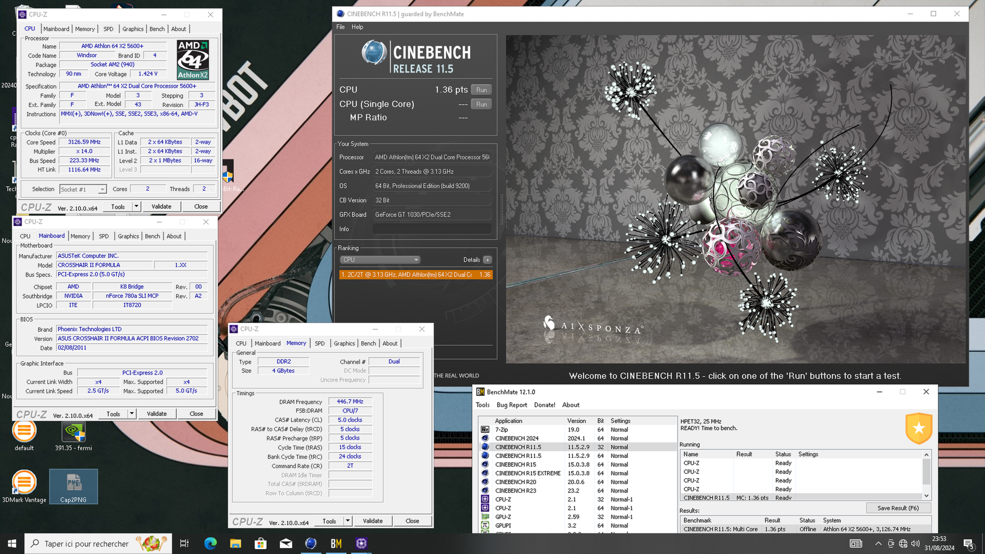
Task: Switch to SPD tab in CPU-Z Motherboard window
Action: coord(104,236)
